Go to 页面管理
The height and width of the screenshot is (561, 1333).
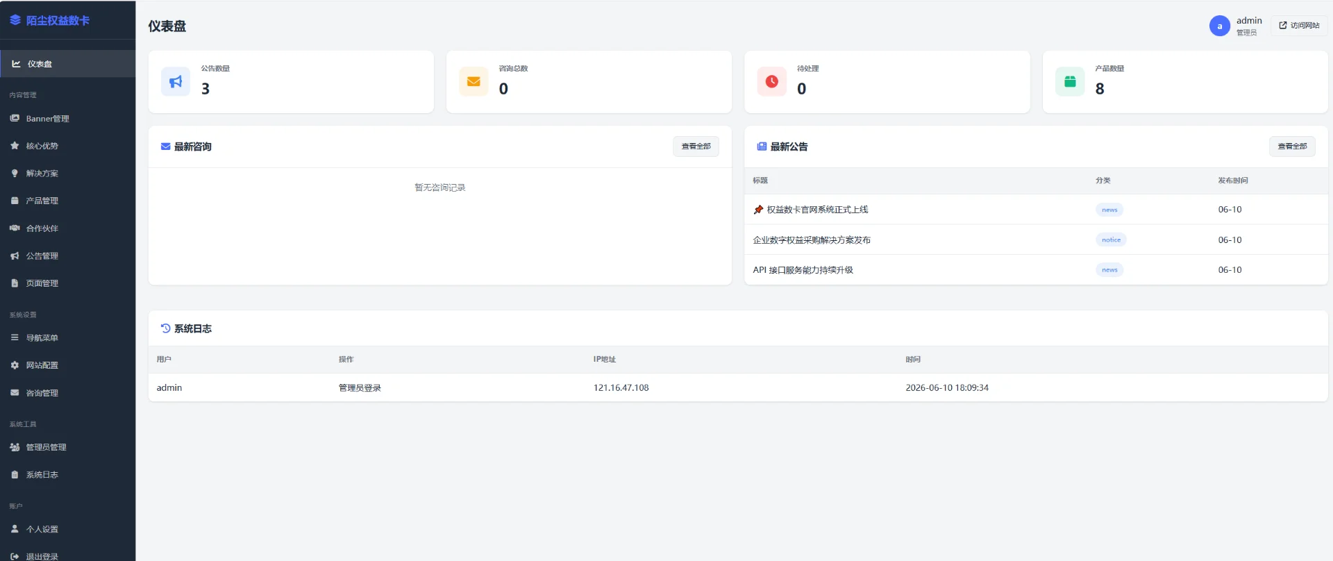click(68, 283)
